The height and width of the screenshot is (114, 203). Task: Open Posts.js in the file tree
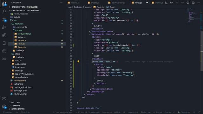[x=22, y=47]
